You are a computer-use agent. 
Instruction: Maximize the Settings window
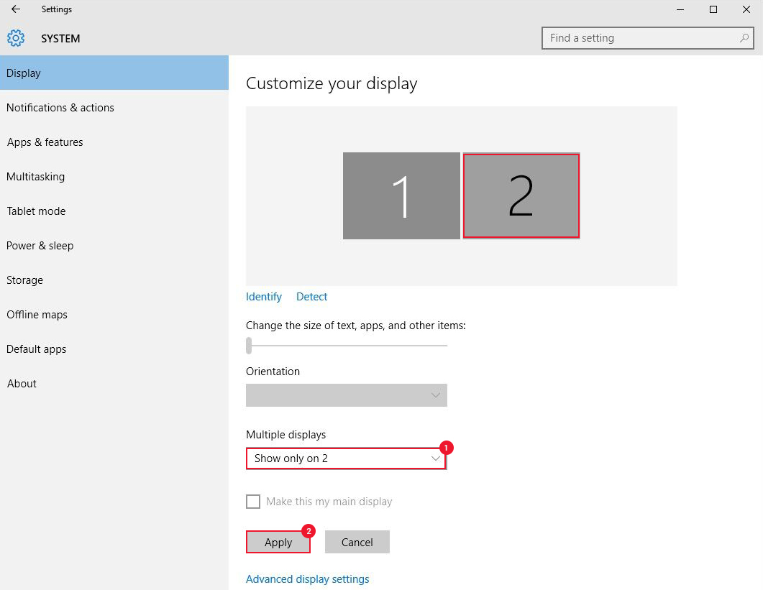coord(713,9)
